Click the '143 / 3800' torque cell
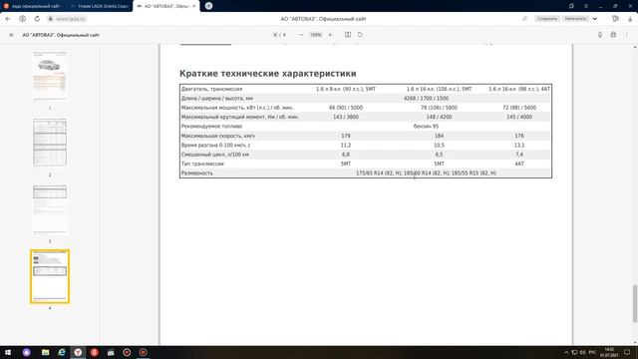This screenshot has height=359, width=638. click(346, 117)
